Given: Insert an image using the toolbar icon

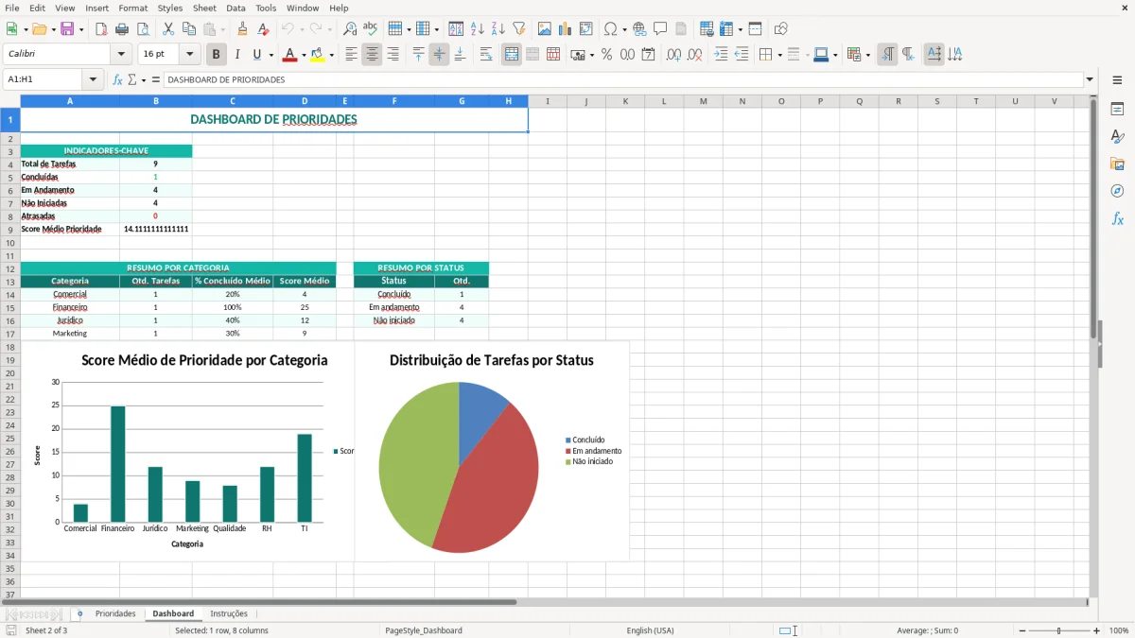Looking at the screenshot, I should (545, 29).
